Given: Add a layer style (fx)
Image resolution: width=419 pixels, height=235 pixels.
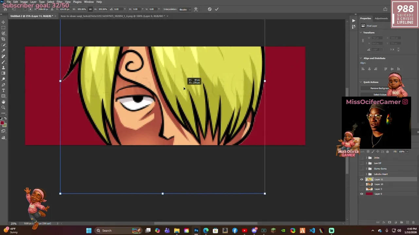Looking at the screenshot, I should point(384,223).
